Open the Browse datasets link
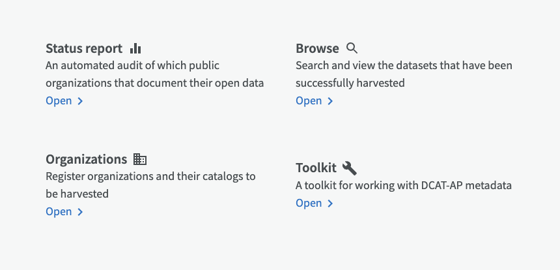 coord(315,101)
